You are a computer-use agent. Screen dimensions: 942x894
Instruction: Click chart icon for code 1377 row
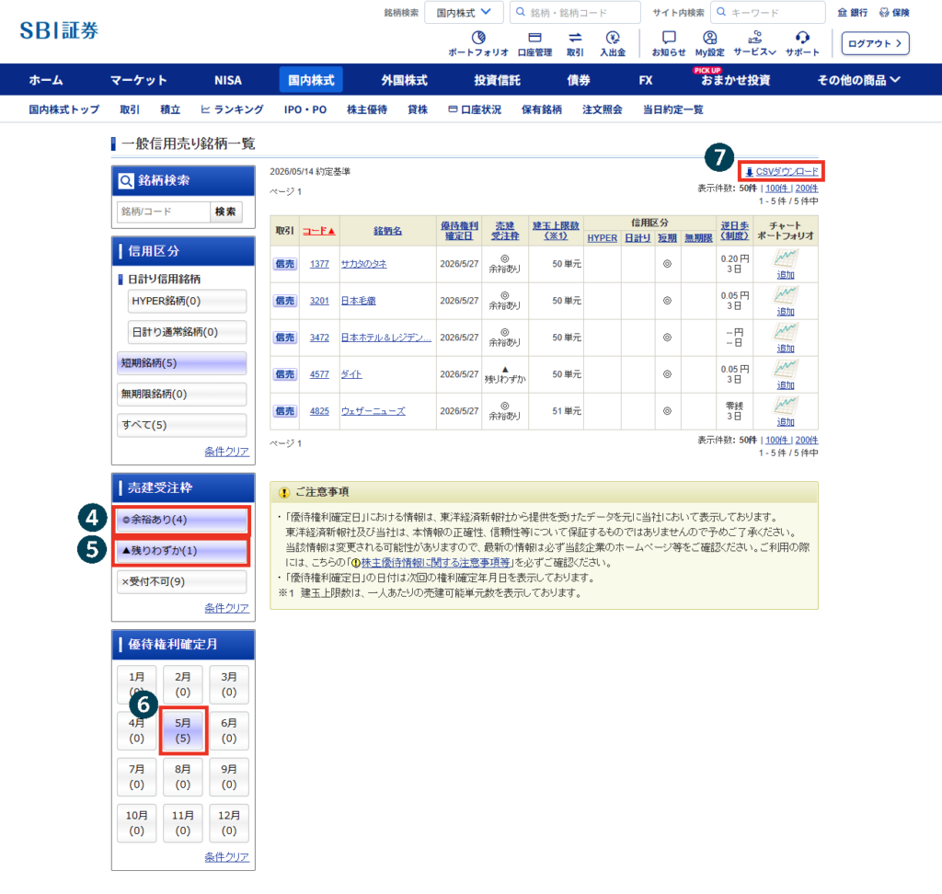pyautogui.click(x=786, y=258)
